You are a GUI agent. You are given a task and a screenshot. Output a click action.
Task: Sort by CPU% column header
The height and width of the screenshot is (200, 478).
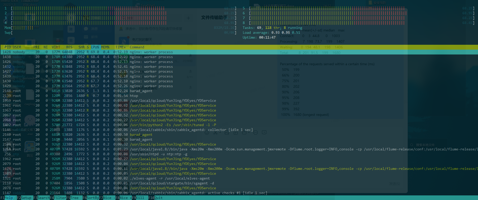[95, 47]
